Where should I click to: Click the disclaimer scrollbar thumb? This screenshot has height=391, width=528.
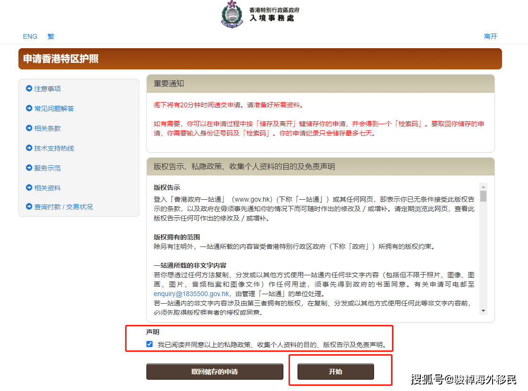click(483, 196)
